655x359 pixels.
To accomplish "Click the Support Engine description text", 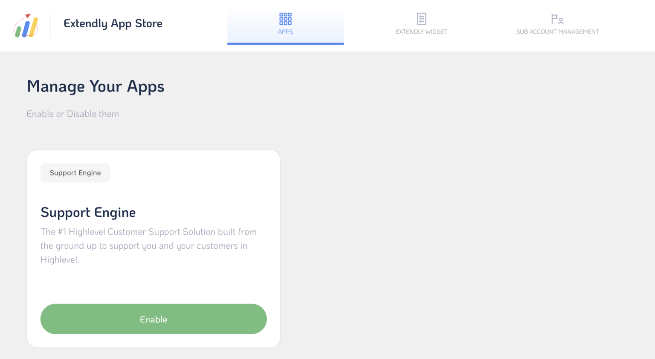I will (x=148, y=245).
